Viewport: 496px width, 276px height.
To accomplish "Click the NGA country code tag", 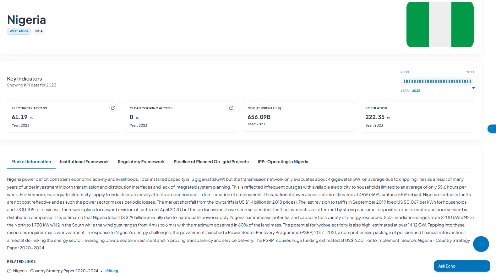I will (39, 31).
